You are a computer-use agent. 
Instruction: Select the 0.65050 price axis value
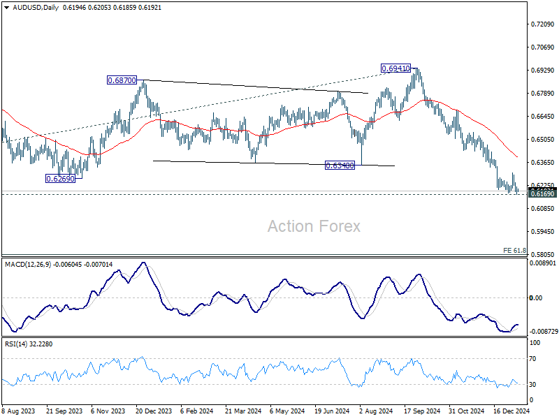[543, 139]
